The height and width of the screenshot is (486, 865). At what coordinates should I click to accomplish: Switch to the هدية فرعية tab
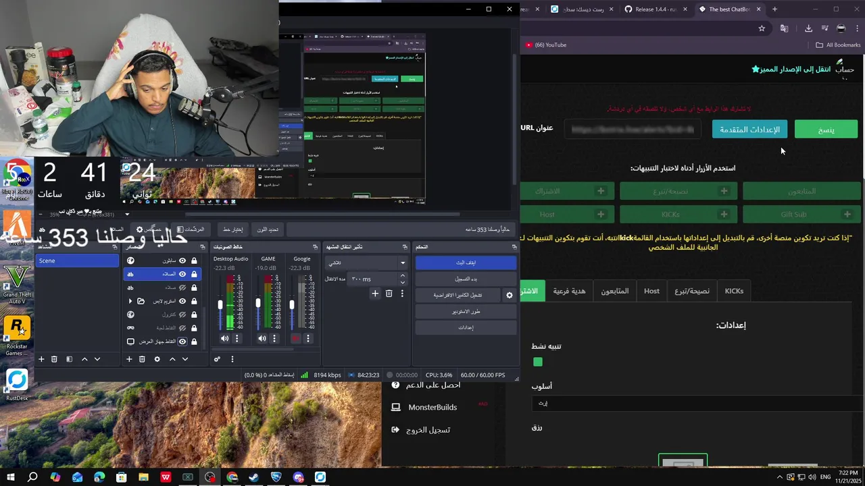569,291
